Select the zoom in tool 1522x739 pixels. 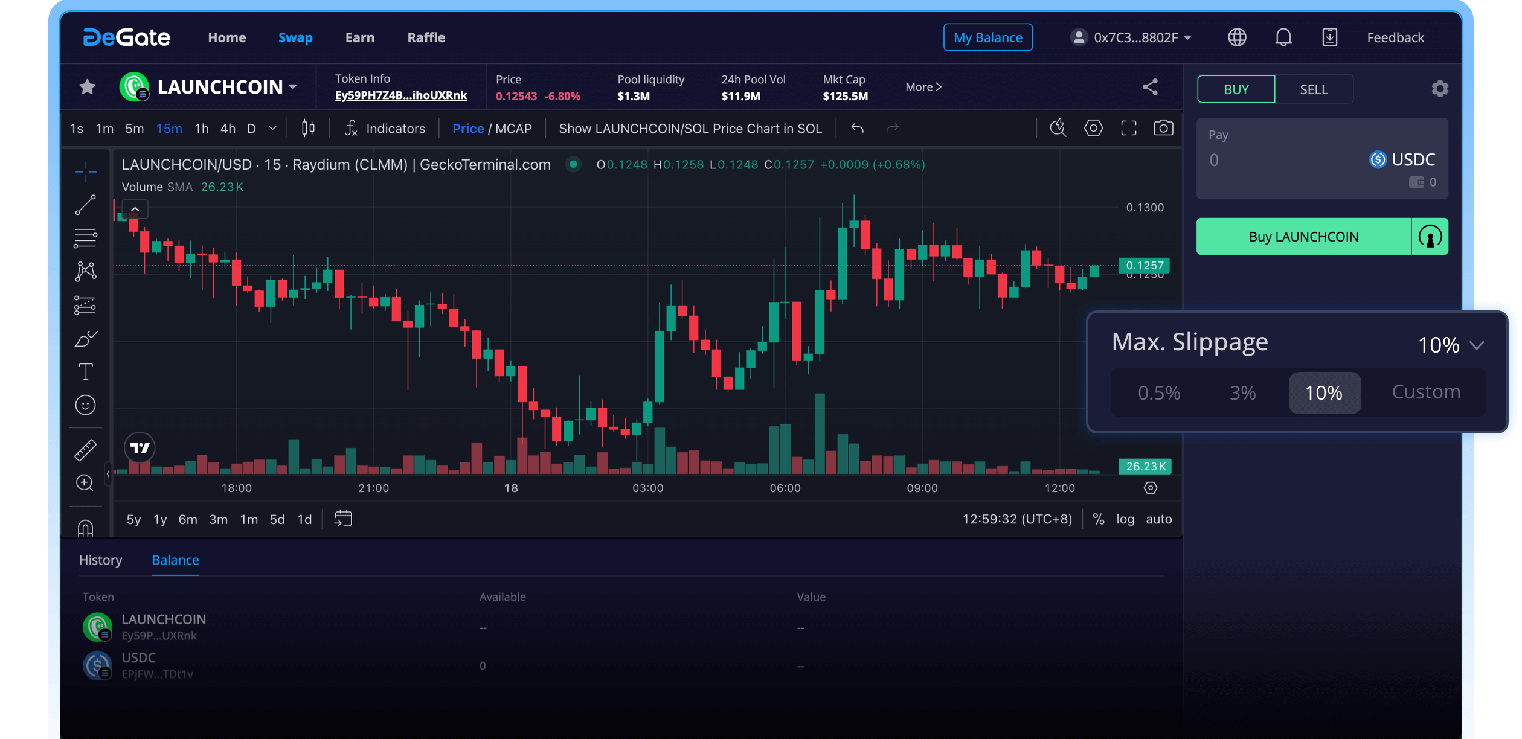pyautogui.click(x=85, y=482)
